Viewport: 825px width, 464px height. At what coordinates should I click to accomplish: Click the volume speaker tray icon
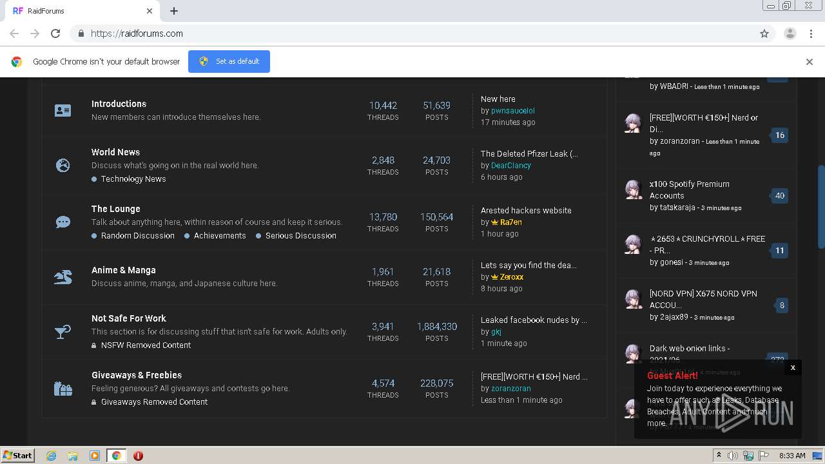[733, 456]
